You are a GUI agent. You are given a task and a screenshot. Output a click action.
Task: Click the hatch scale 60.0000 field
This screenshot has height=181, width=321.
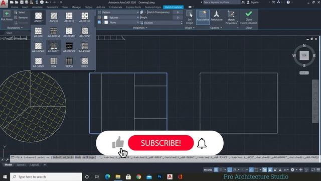click(x=162, y=23)
